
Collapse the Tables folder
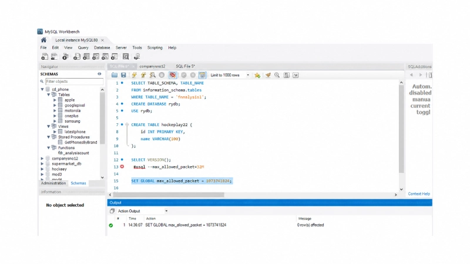(x=49, y=94)
